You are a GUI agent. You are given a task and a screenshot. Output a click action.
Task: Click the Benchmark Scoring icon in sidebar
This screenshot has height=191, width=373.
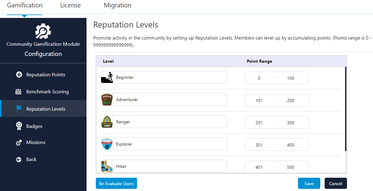click(x=19, y=92)
